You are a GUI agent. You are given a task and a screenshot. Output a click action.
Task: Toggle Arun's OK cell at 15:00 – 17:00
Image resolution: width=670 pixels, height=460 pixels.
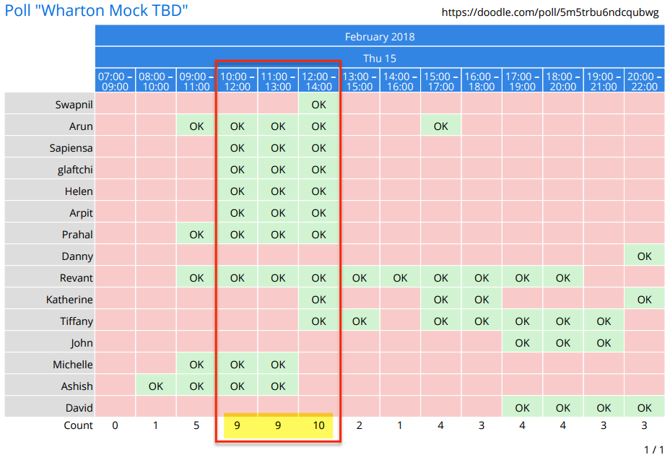[x=440, y=126]
